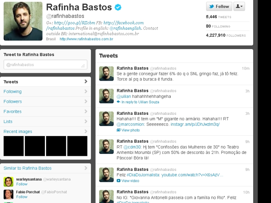Visit http://www.rafinhabastos.com.br website link

86,39
